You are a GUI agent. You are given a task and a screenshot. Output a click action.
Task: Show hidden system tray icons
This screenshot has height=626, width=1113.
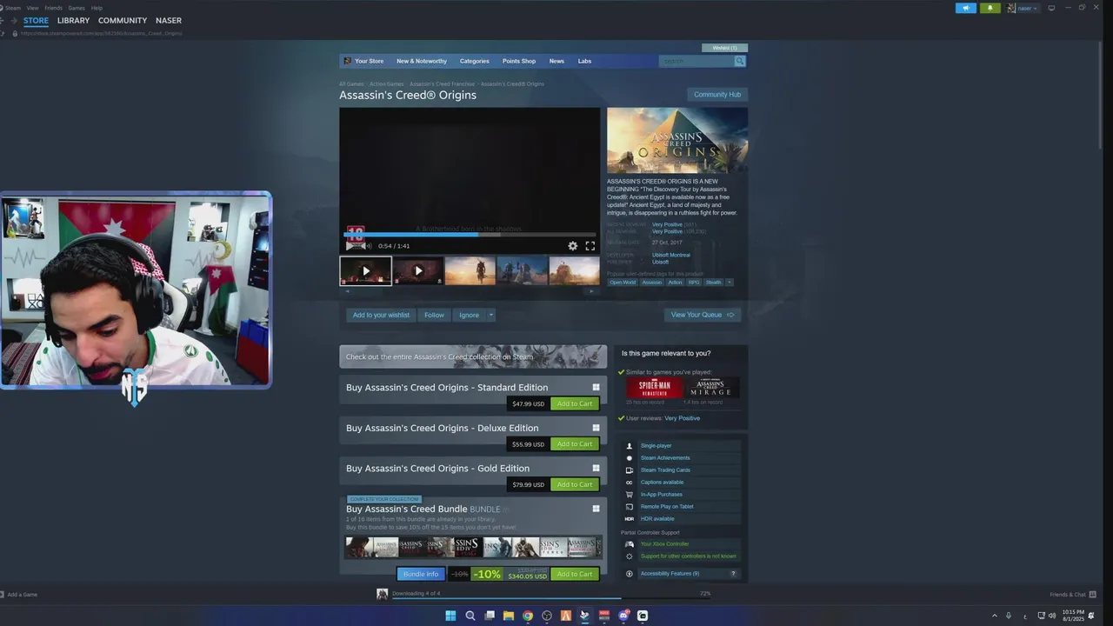coord(995,616)
